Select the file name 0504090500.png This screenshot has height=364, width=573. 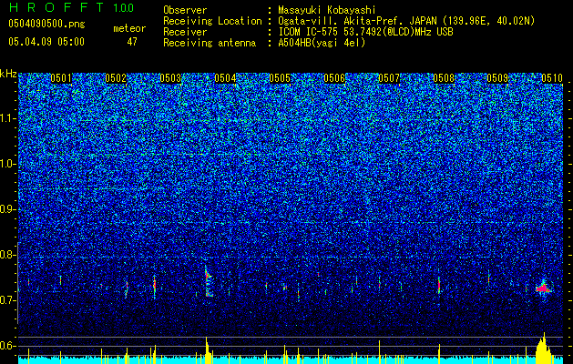tap(46, 24)
